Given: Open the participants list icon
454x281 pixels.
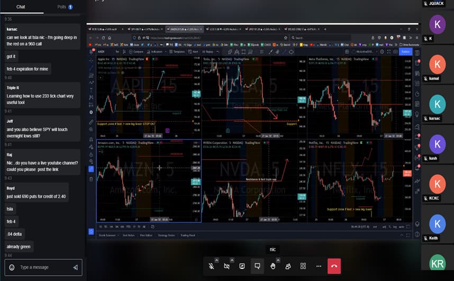Looking at the screenshot, I should pyautogui.click(x=288, y=266).
